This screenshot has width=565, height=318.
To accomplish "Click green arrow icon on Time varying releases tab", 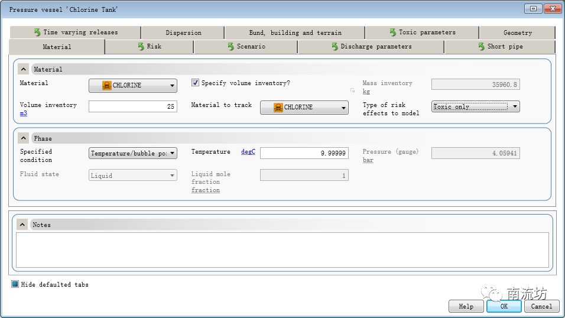I will coord(37,33).
